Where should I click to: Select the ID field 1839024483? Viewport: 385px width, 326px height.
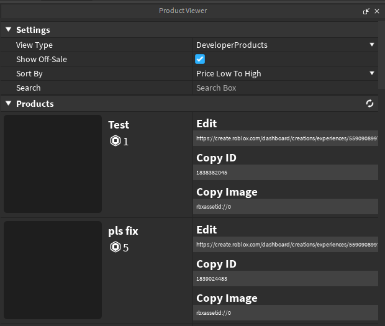[x=286, y=279]
